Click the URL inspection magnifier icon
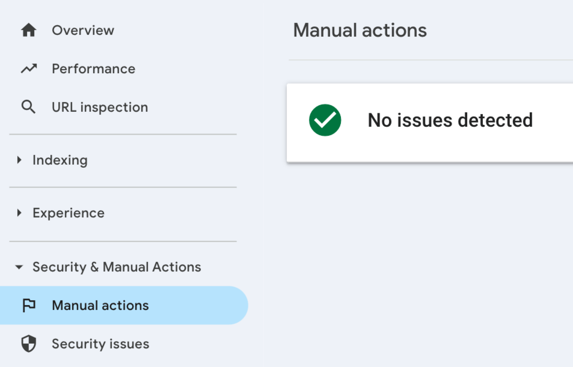Viewport: 573px width, 367px height. [x=28, y=107]
